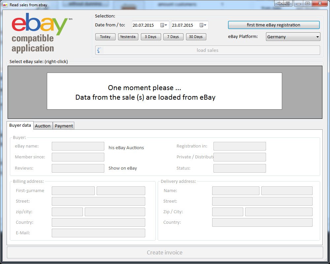Click the Yesterday quick range button
Viewport: 330px width, 264px height.
click(x=128, y=37)
